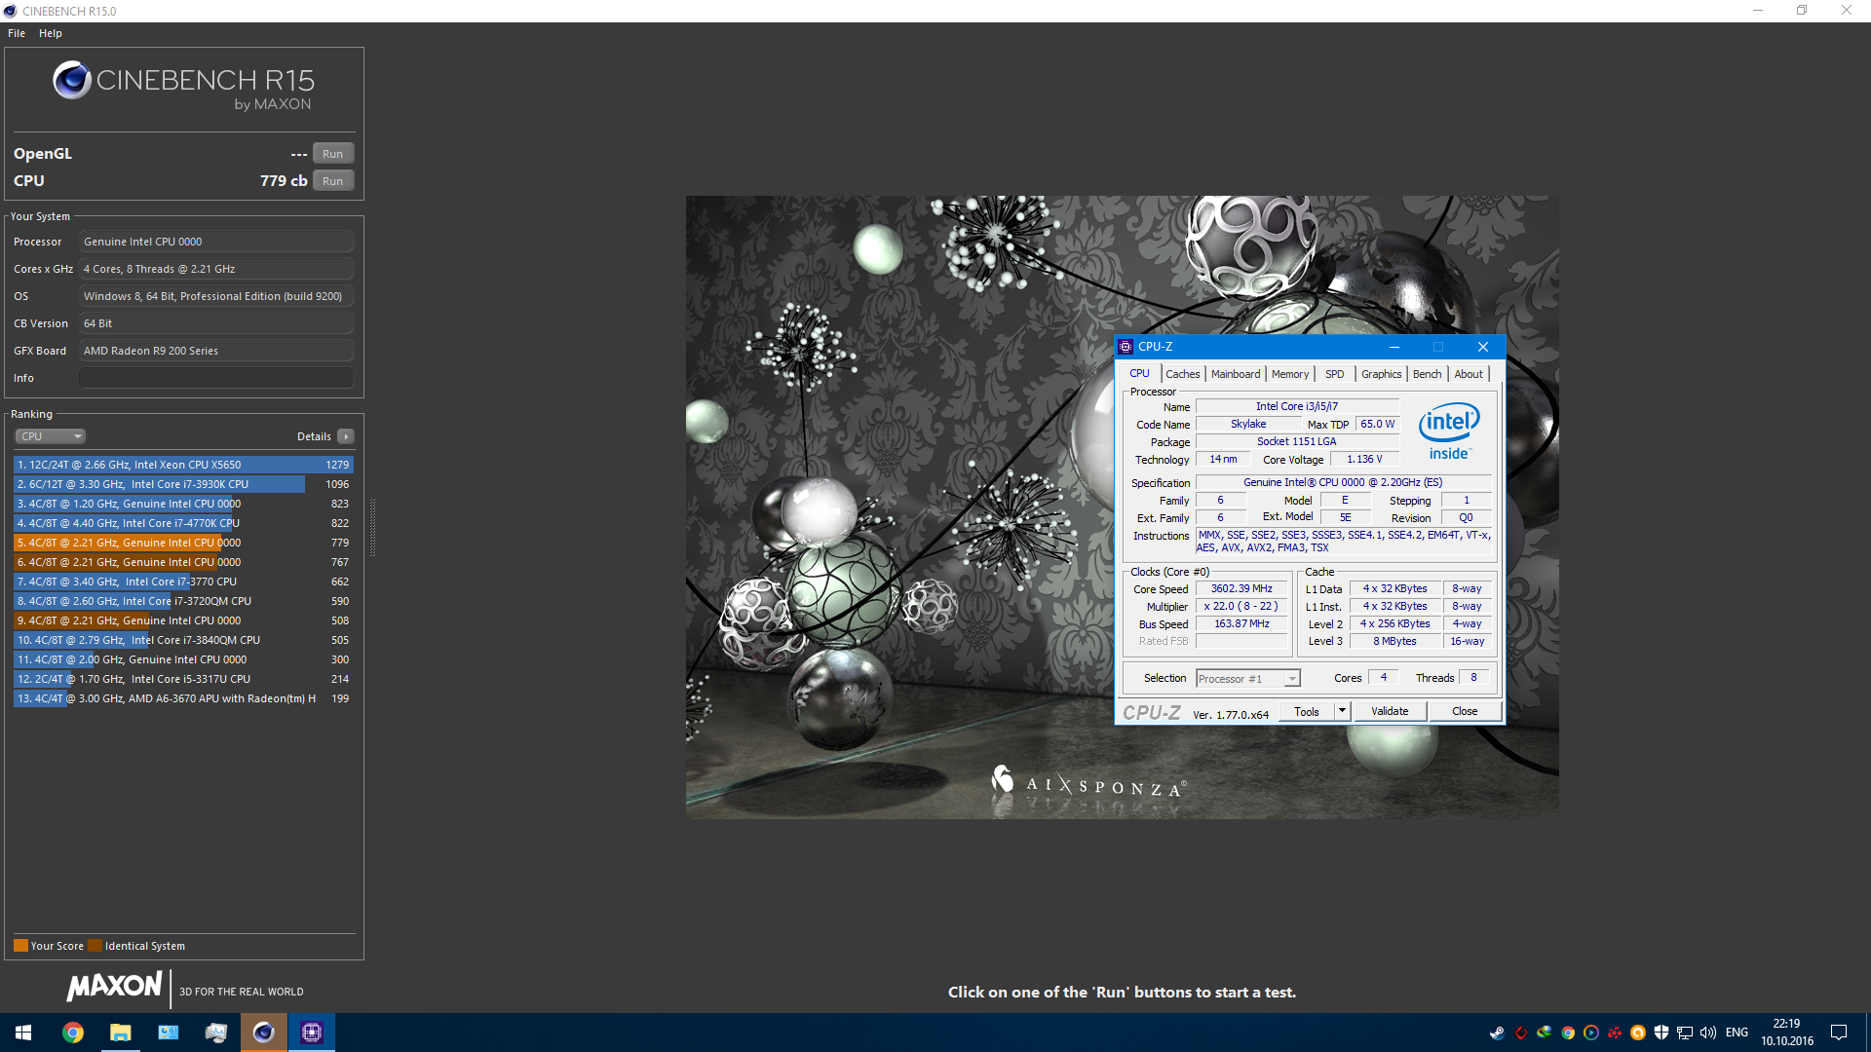
Task: Switch to the Caches tab in CPU-Z
Action: (x=1182, y=374)
